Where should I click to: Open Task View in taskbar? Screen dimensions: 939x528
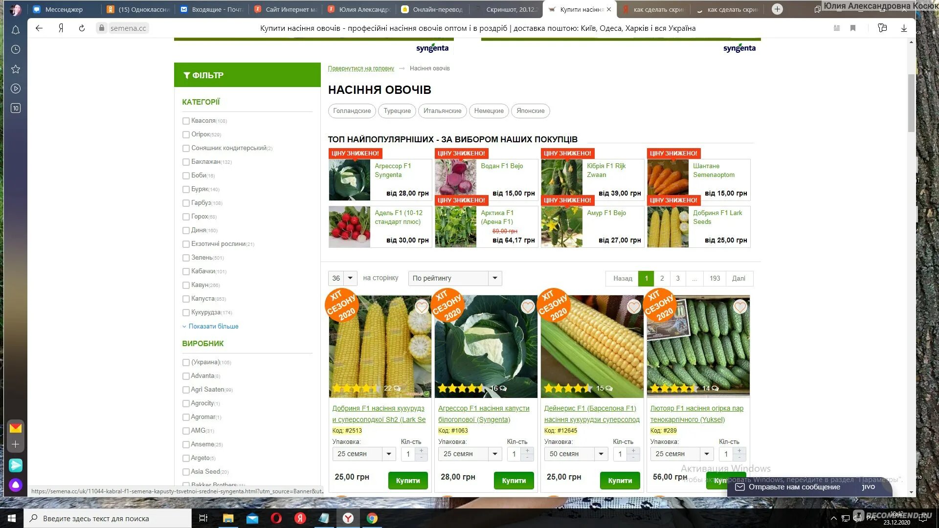(203, 518)
